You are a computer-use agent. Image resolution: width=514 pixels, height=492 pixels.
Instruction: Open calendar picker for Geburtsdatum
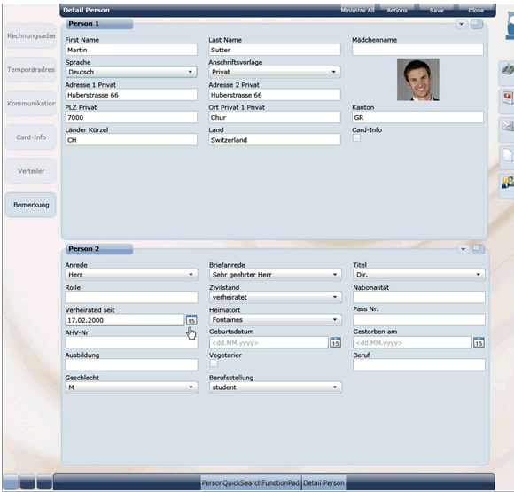tap(335, 342)
